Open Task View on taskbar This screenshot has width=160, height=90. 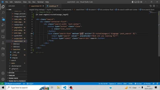(52, 87)
